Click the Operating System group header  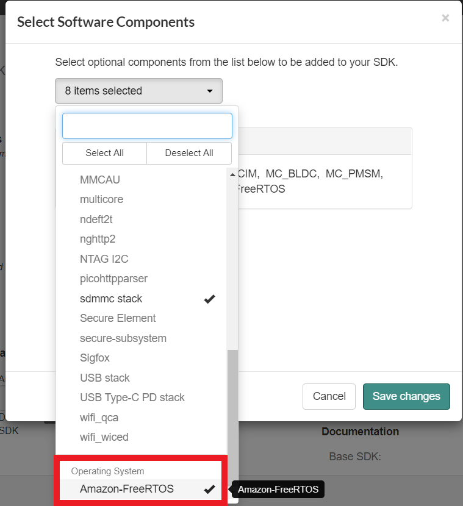107,471
